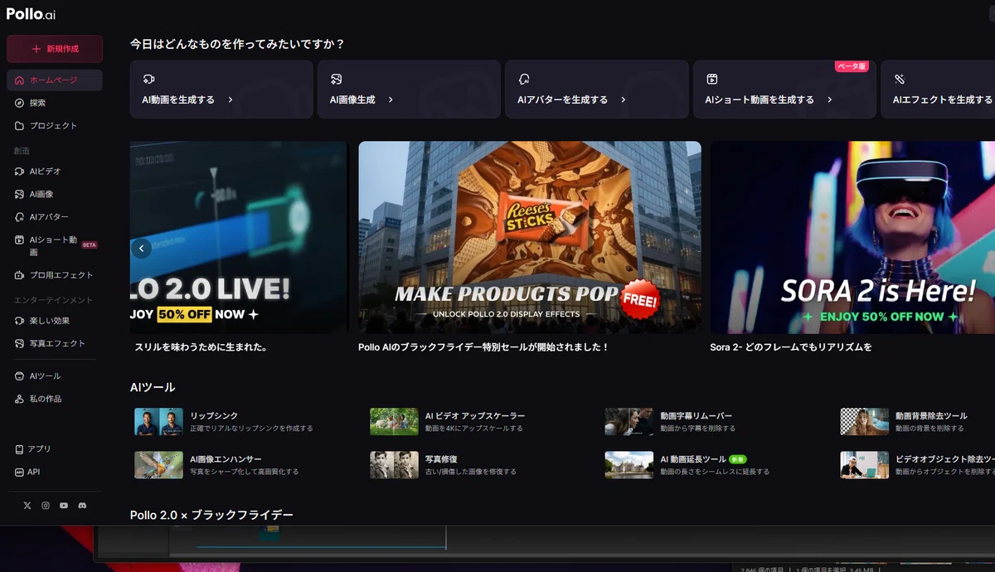Click the AI動画 card's video icon
This screenshot has width=995, height=572.
pyautogui.click(x=148, y=79)
